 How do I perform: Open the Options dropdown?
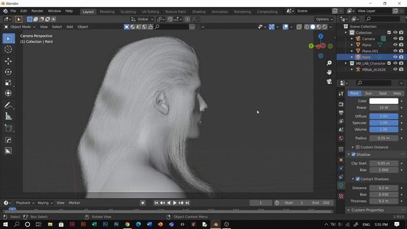pos(324,19)
